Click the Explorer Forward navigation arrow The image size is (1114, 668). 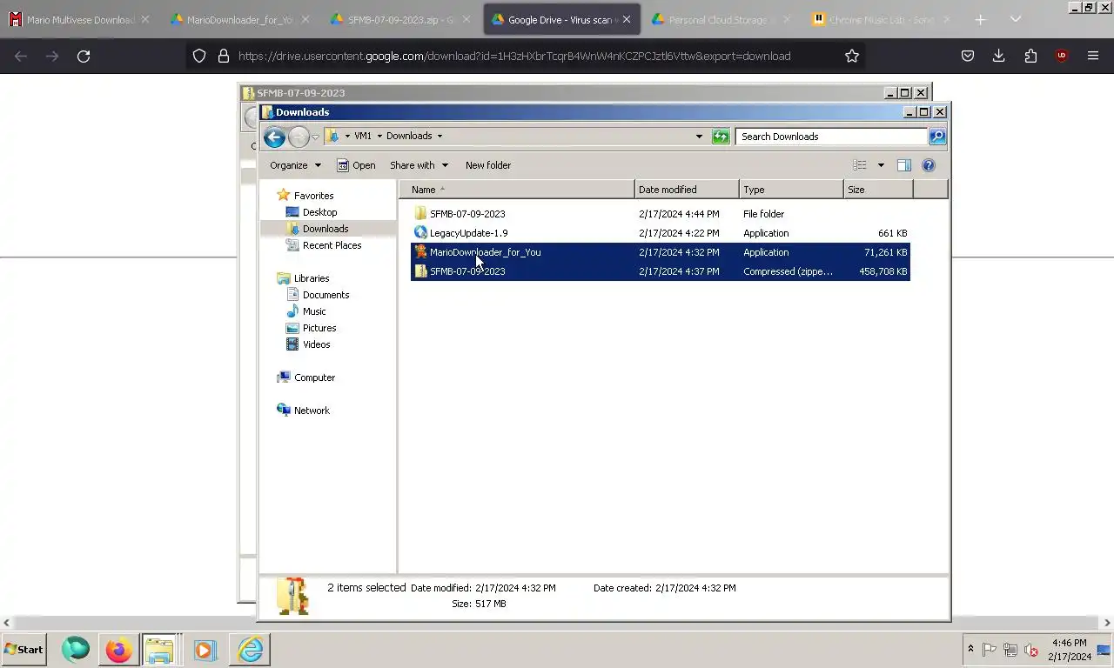click(299, 137)
